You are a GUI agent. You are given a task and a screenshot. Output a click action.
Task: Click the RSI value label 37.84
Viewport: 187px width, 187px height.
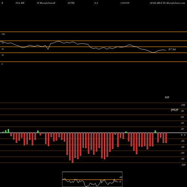click(172, 49)
